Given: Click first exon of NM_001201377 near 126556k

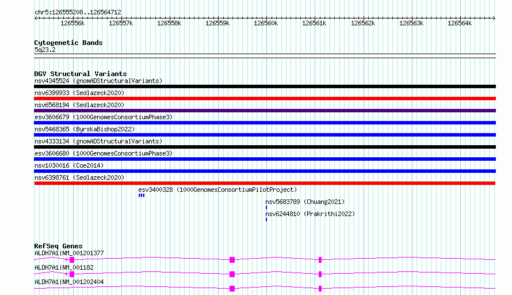Looking at the screenshot, I should tap(72, 260).
